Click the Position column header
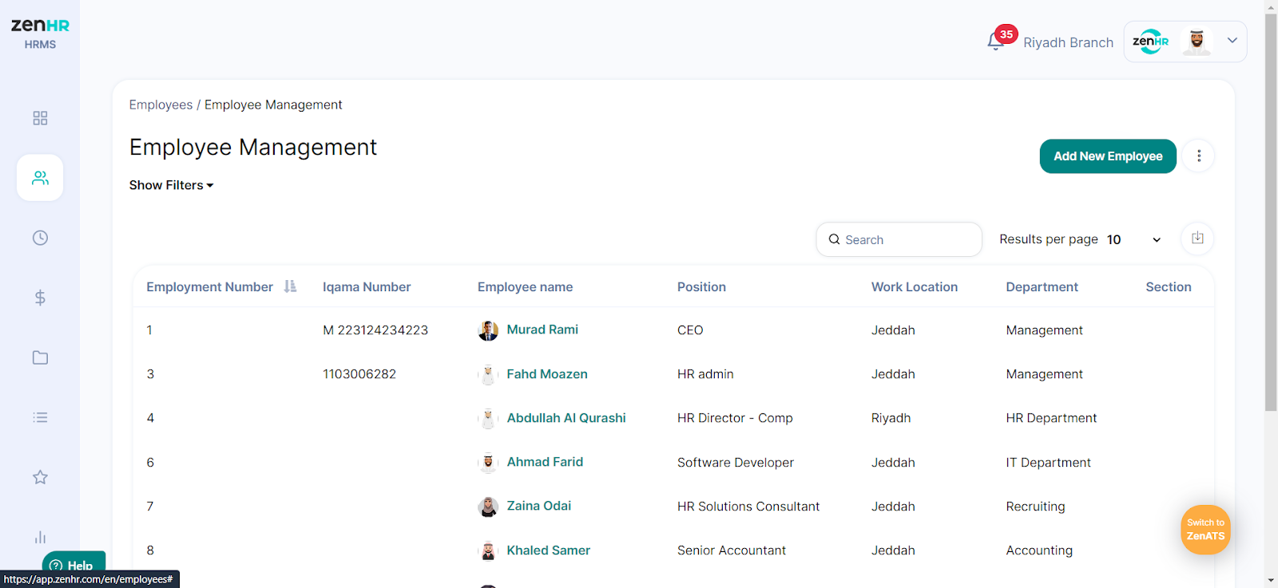The width and height of the screenshot is (1278, 588). click(x=701, y=287)
